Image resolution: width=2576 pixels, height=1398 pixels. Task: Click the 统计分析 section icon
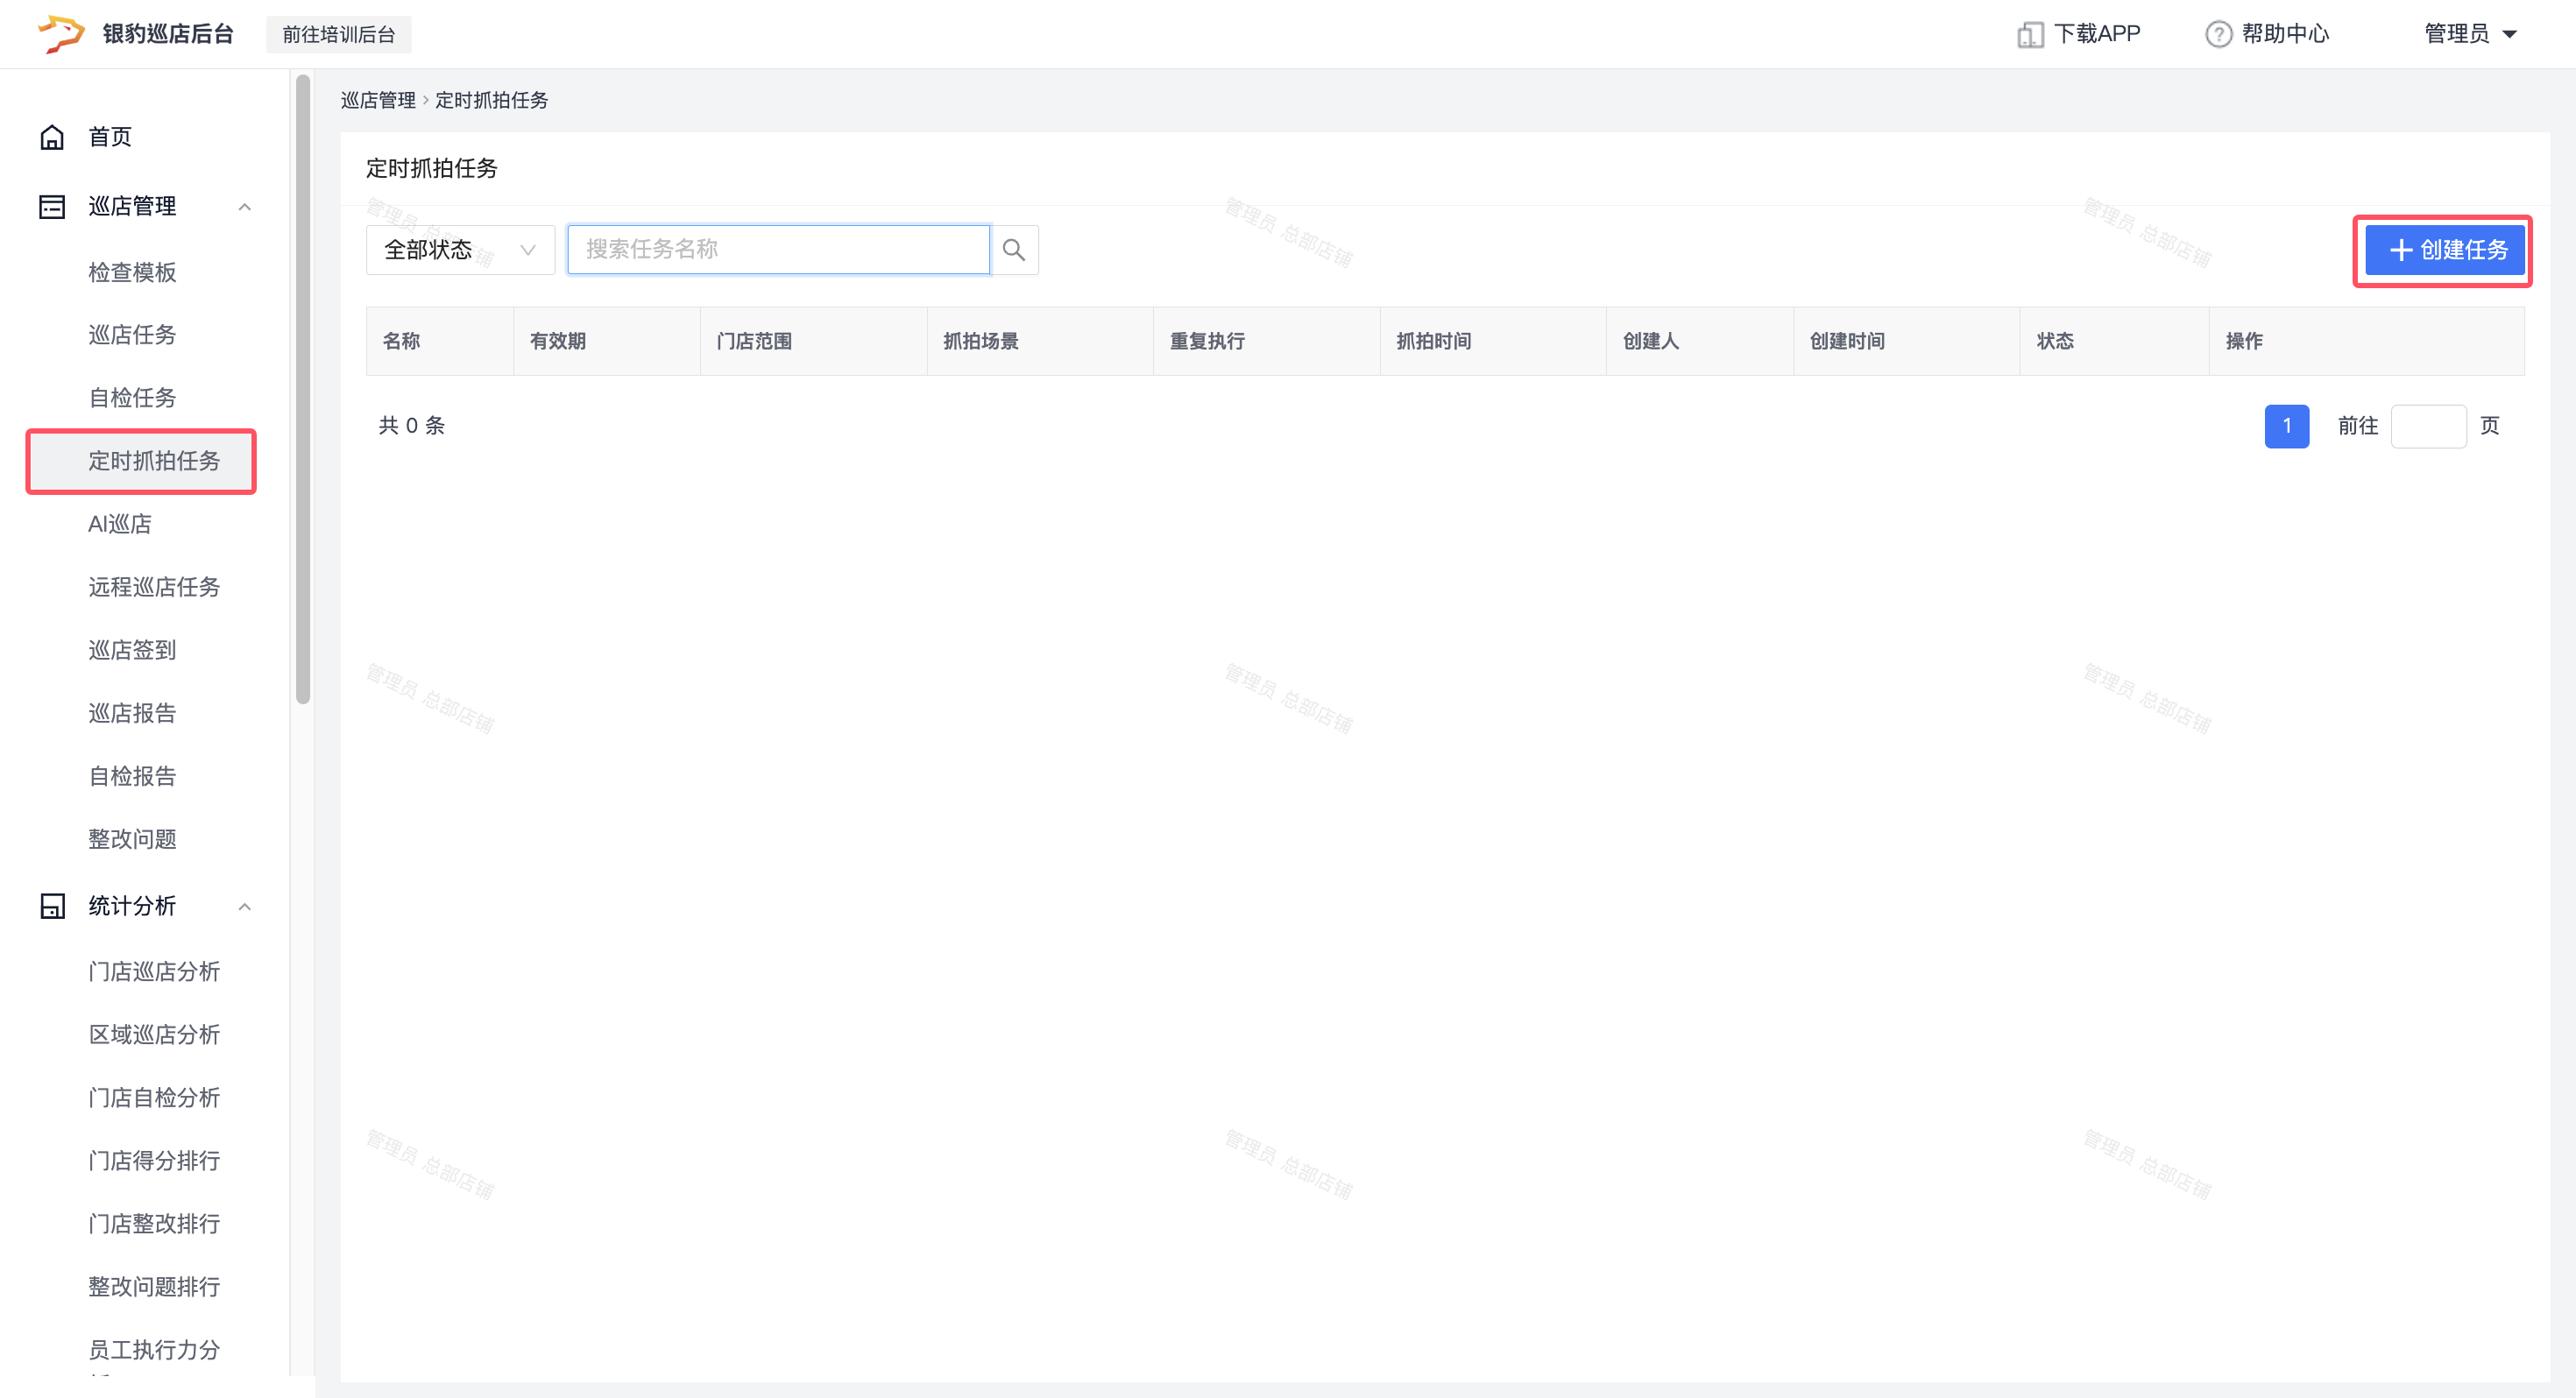(x=52, y=906)
